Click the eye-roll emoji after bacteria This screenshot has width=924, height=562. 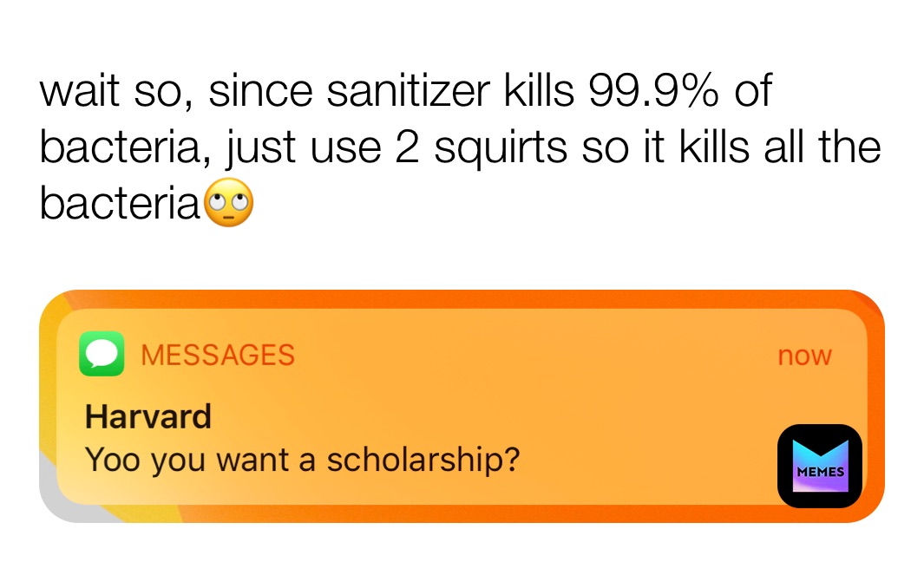230,205
